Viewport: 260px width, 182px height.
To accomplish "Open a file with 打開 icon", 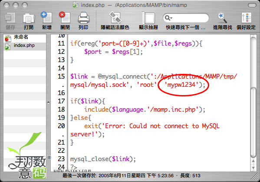I will coord(29,18).
